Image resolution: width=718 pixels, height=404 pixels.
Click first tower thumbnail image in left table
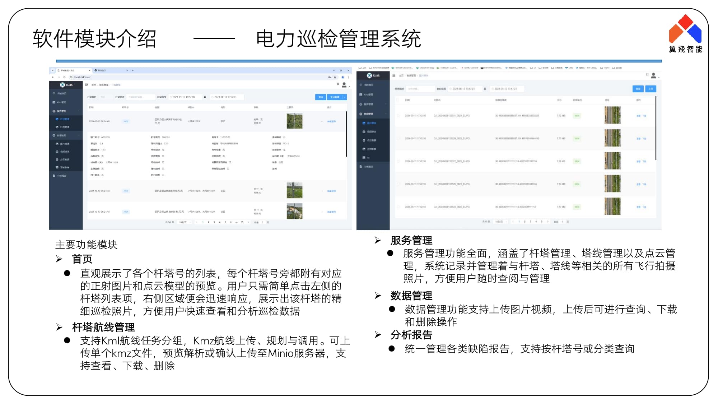click(294, 121)
